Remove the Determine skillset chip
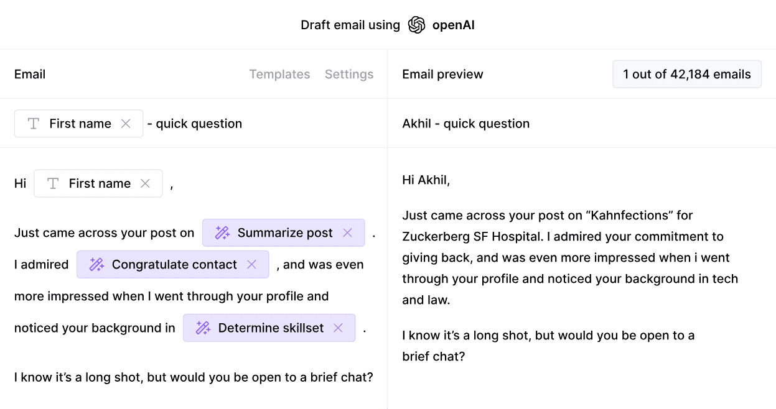Viewport: 776px width, 409px height. click(x=338, y=328)
